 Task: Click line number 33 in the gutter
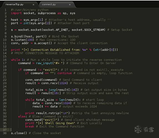(5, 116)
